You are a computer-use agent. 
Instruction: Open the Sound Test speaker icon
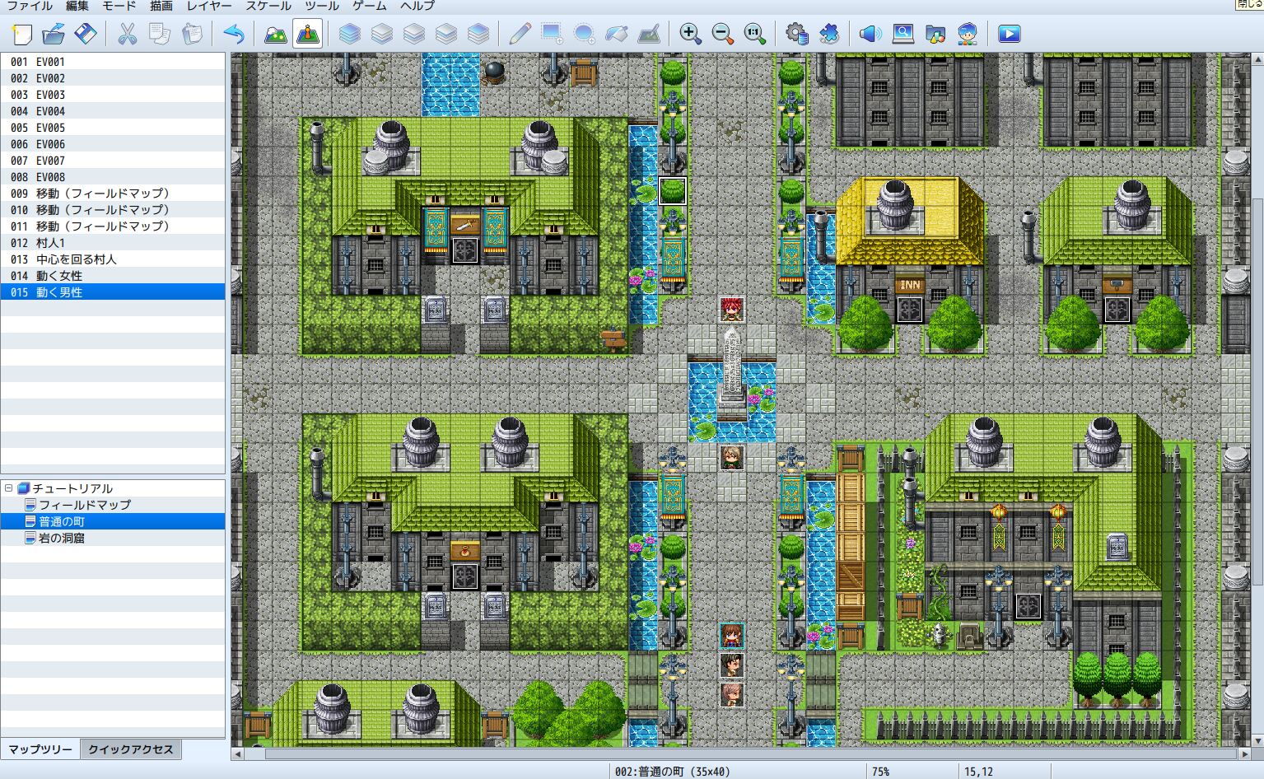(x=870, y=34)
